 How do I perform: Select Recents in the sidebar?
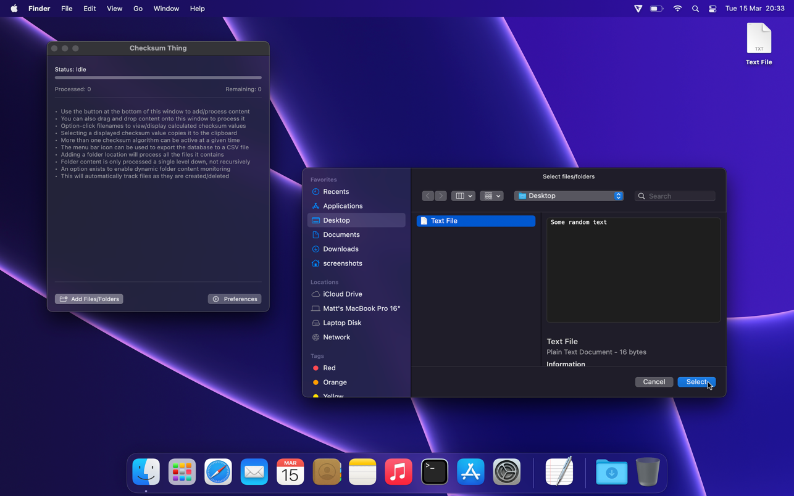[356, 192]
